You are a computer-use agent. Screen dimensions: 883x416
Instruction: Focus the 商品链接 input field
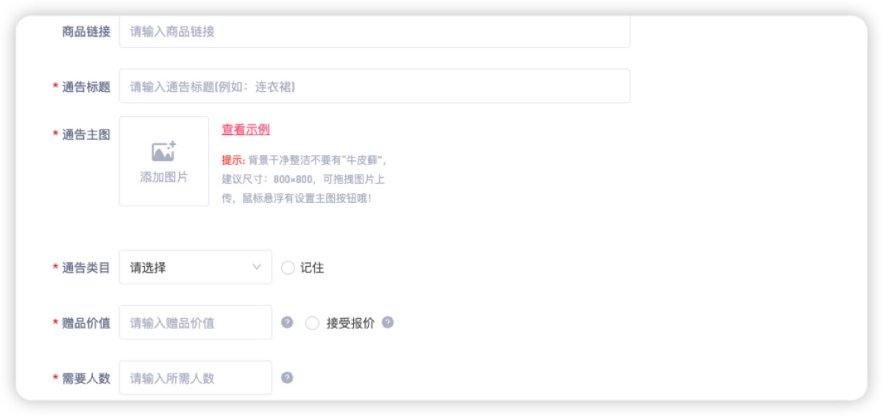[375, 32]
